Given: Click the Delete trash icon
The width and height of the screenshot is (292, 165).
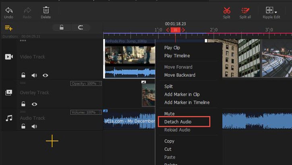Looking at the screenshot, I should 46,10.
